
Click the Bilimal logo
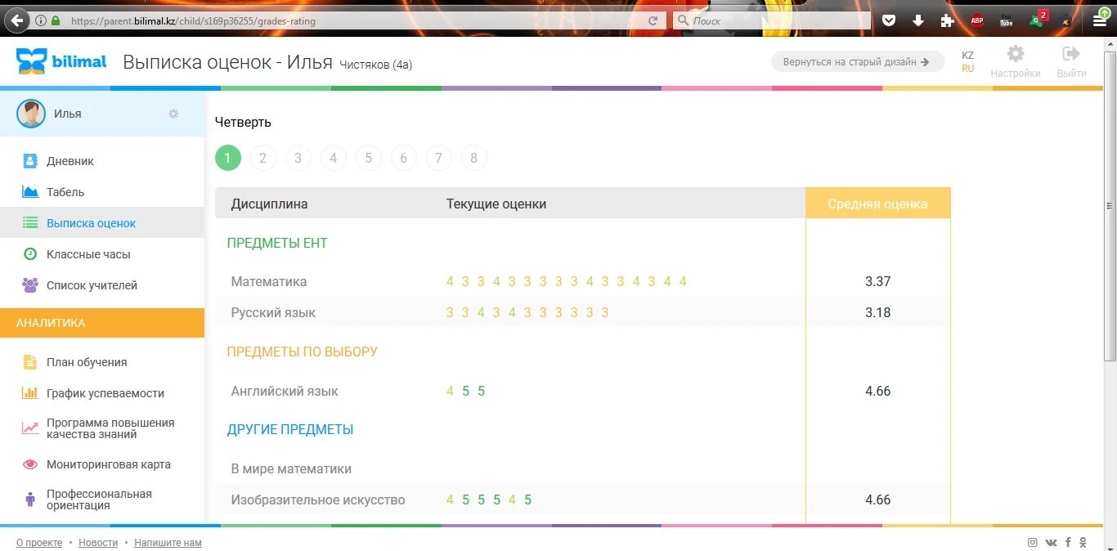(x=61, y=61)
